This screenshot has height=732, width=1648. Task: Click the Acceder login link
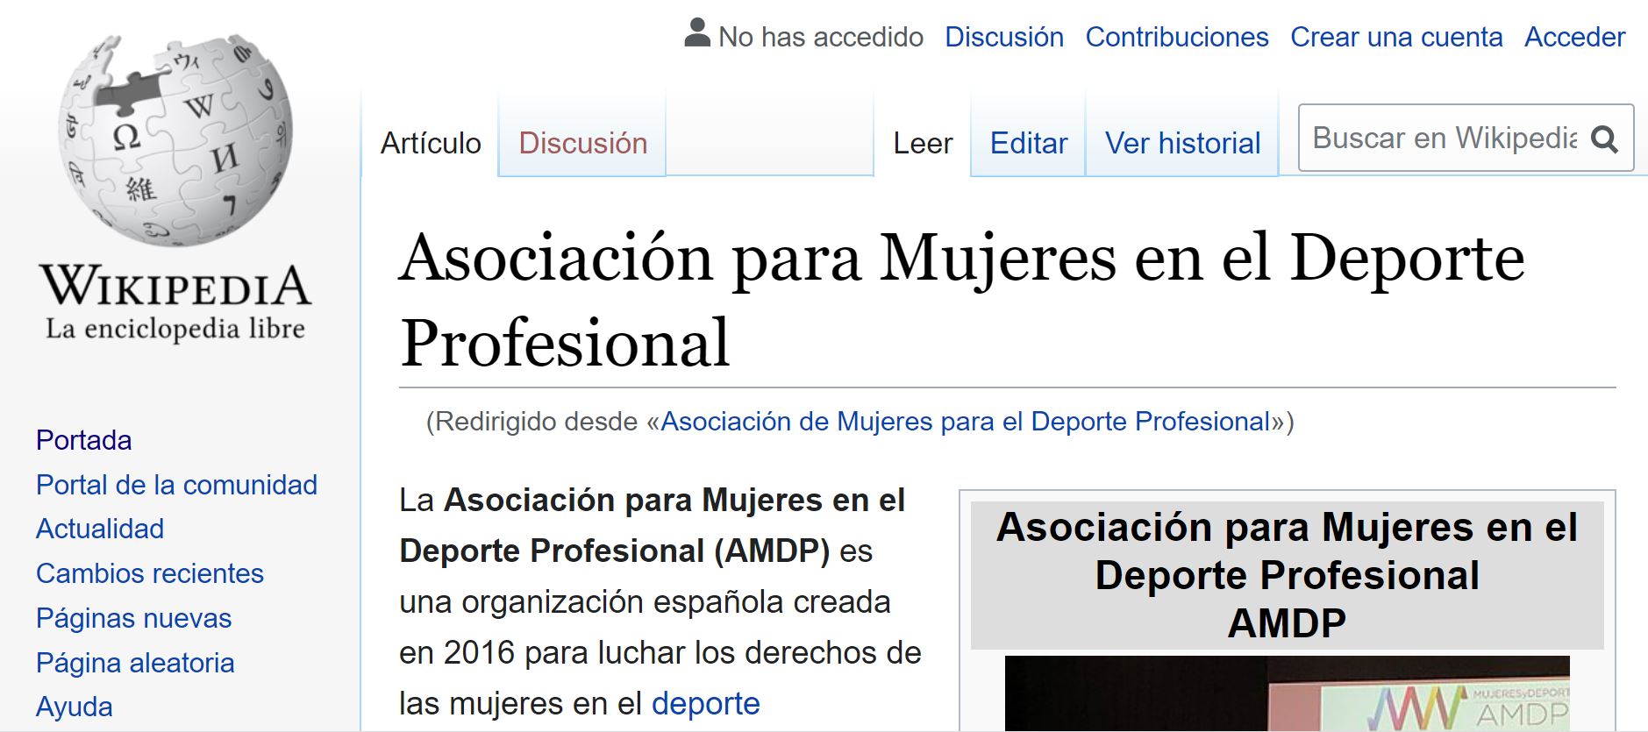click(x=1574, y=37)
